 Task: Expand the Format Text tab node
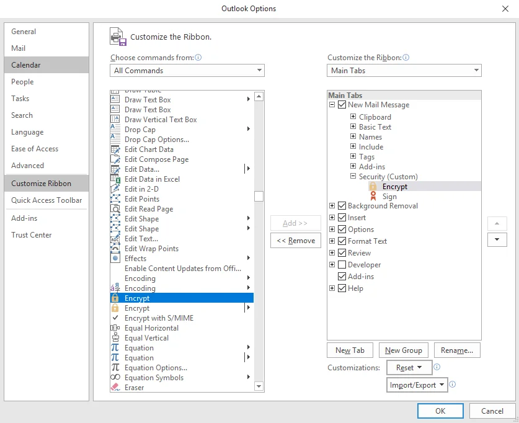(332, 241)
